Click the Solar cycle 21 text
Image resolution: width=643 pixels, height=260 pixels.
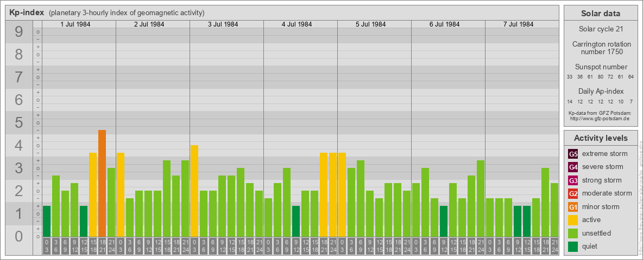(x=600, y=29)
